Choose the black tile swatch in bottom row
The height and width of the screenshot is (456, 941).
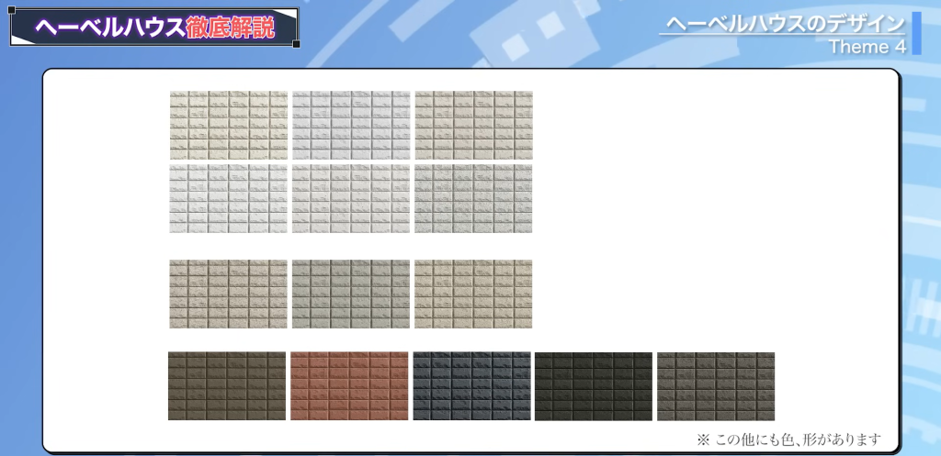point(594,386)
